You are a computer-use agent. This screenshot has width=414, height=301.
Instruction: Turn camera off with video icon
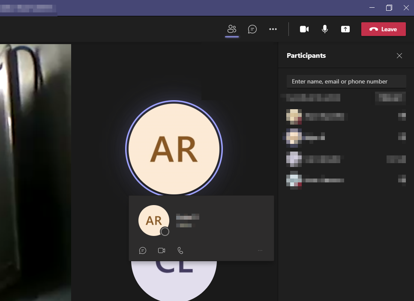pyautogui.click(x=304, y=29)
